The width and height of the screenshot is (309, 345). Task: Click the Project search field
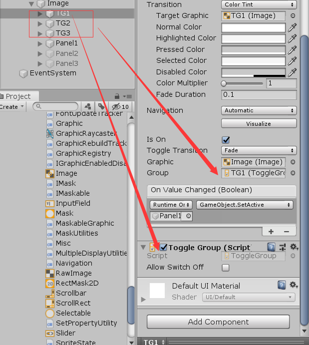click(x=55, y=106)
